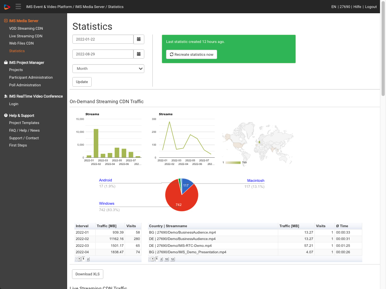Open the calendar picker for the start date
The height and width of the screenshot is (289, 386).
[139, 39]
